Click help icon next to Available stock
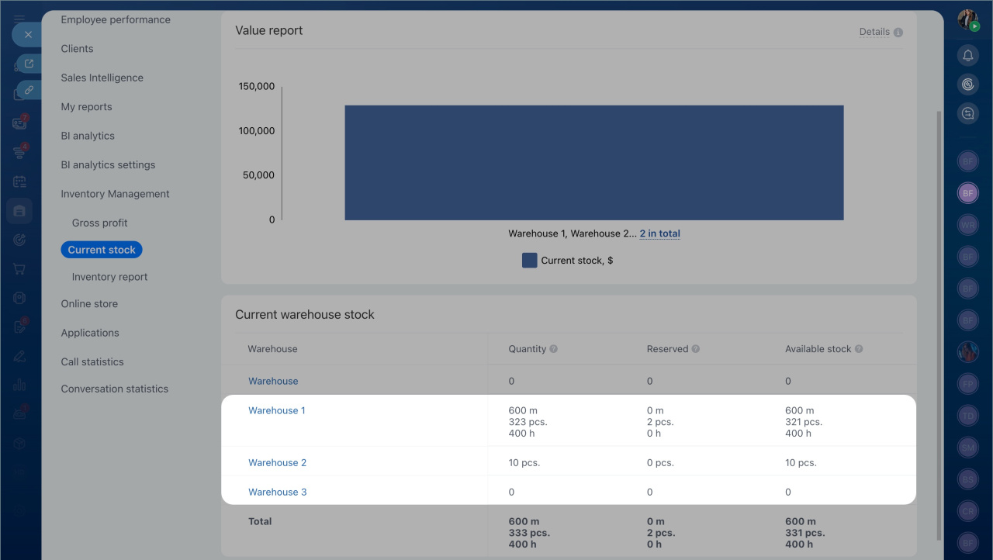 click(x=859, y=349)
